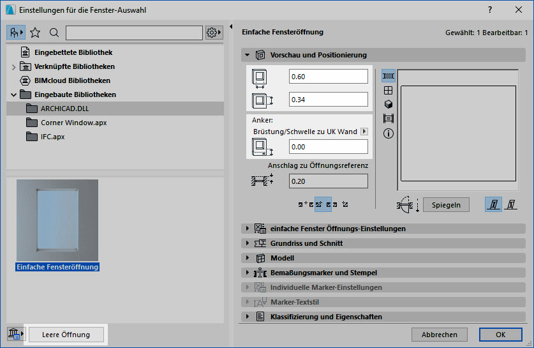
Task: Expand the Grundriss und Schnitt panel
Action: pos(248,243)
